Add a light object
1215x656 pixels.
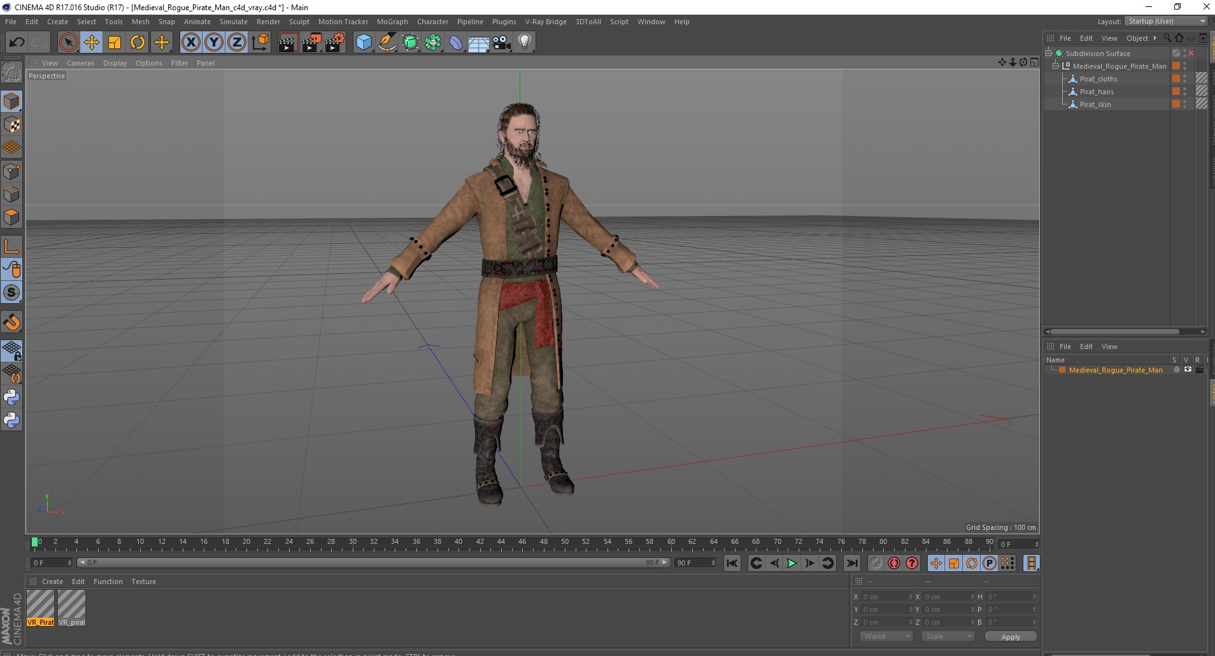click(525, 43)
